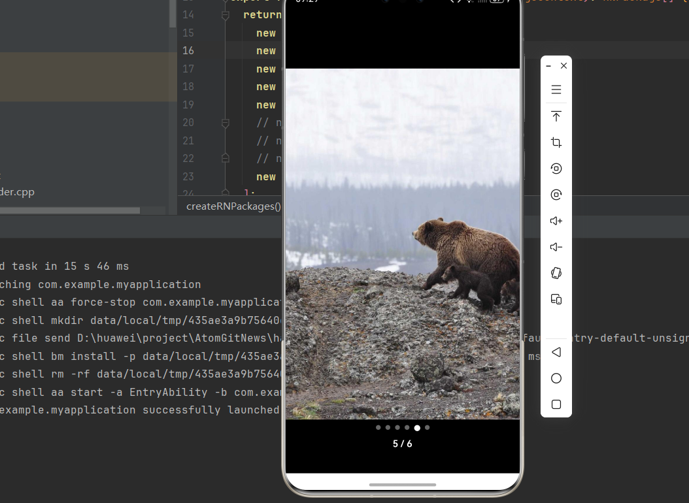Click the bear photo in the phone emulator
This screenshot has width=689, height=503.
pos(403,244)
